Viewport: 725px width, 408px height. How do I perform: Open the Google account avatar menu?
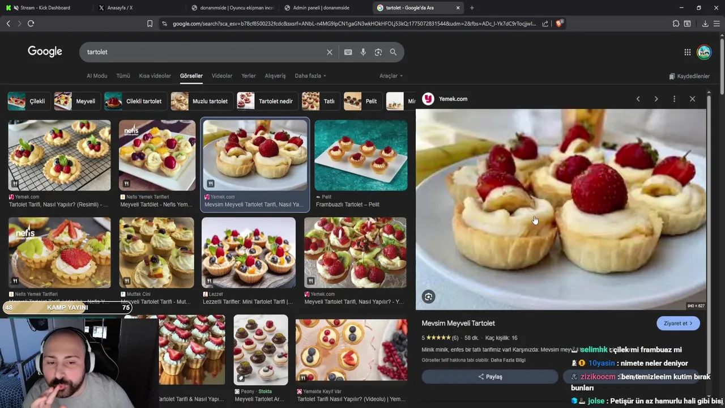pyautogui.click(x=704, y=52)
